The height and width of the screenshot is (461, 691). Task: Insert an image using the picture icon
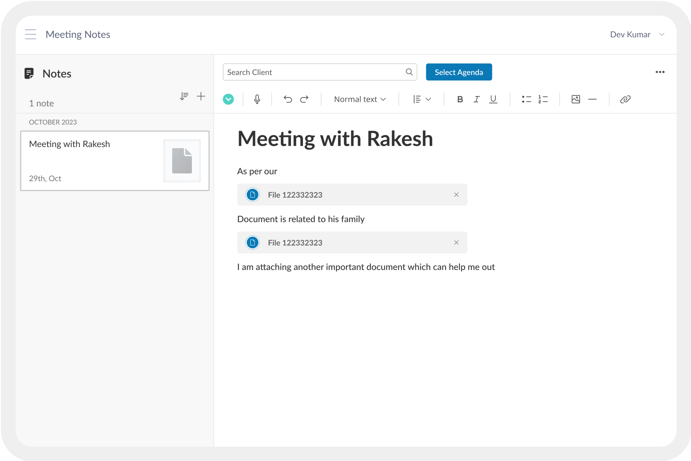[x=576, y=99]
